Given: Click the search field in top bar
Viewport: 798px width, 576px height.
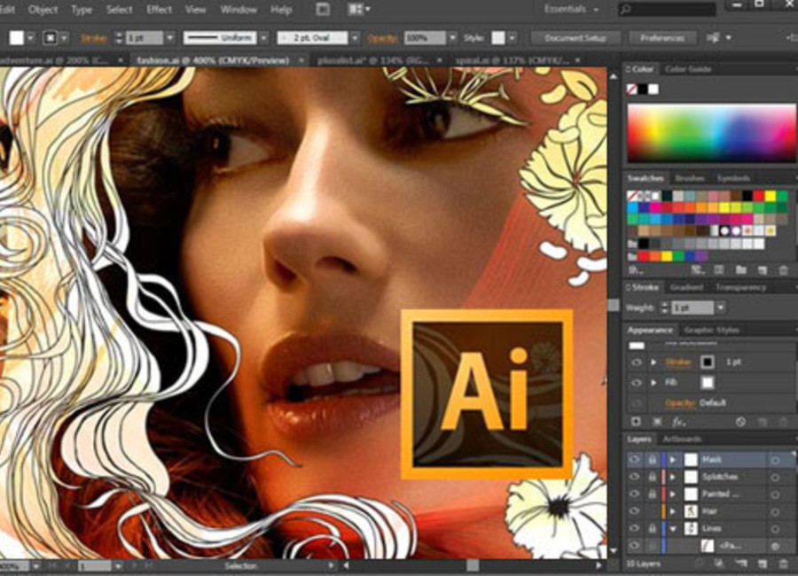Looking at the screenshot, I should click(x=667, y=9).
